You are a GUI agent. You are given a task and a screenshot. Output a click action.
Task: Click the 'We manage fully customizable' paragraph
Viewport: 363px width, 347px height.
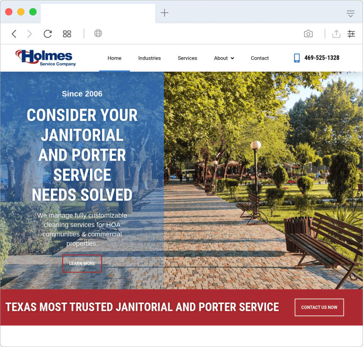82,229
